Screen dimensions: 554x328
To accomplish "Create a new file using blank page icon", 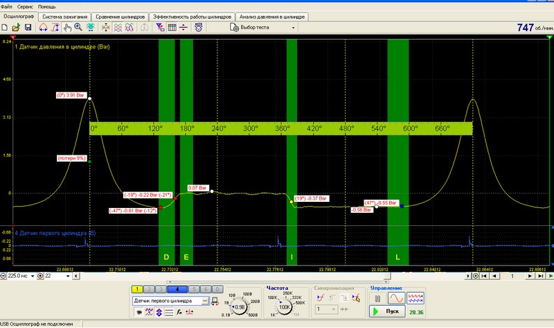I will pyautogui.click(x=5, y=27).
